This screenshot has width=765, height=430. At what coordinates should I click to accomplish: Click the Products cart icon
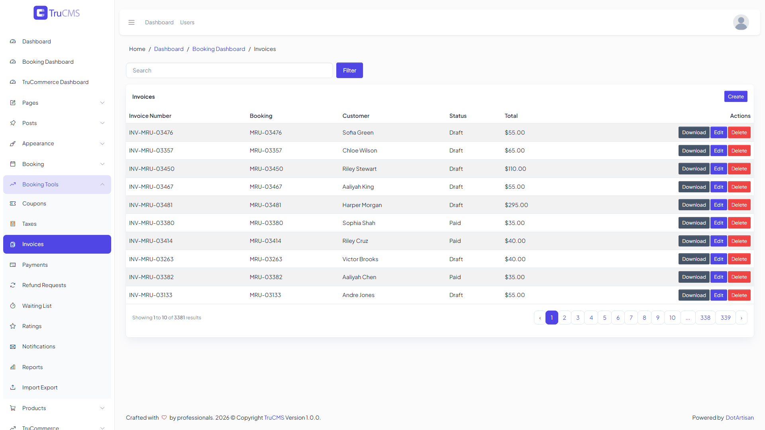point(13,408)
